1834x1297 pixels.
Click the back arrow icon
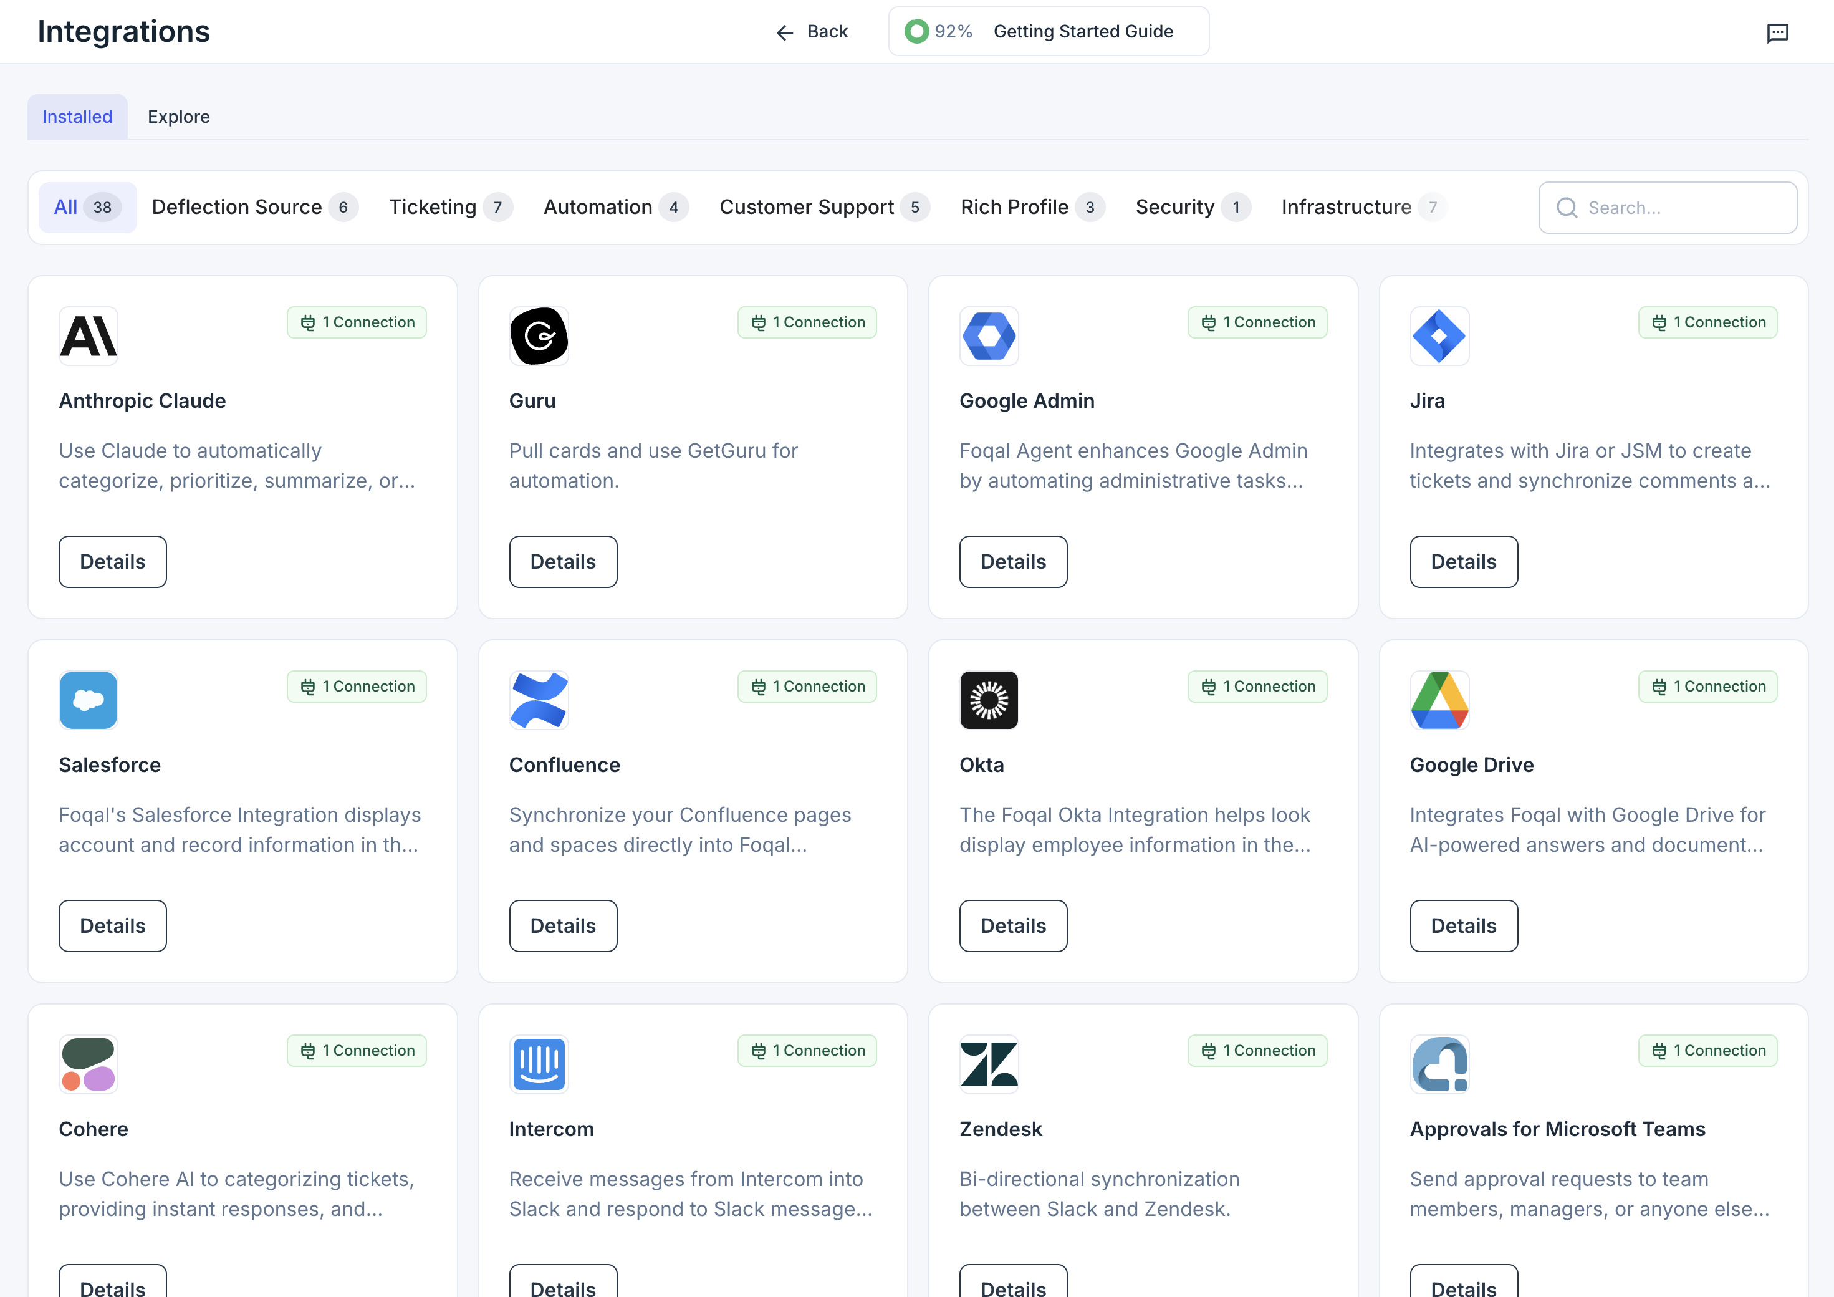(785, 32)
